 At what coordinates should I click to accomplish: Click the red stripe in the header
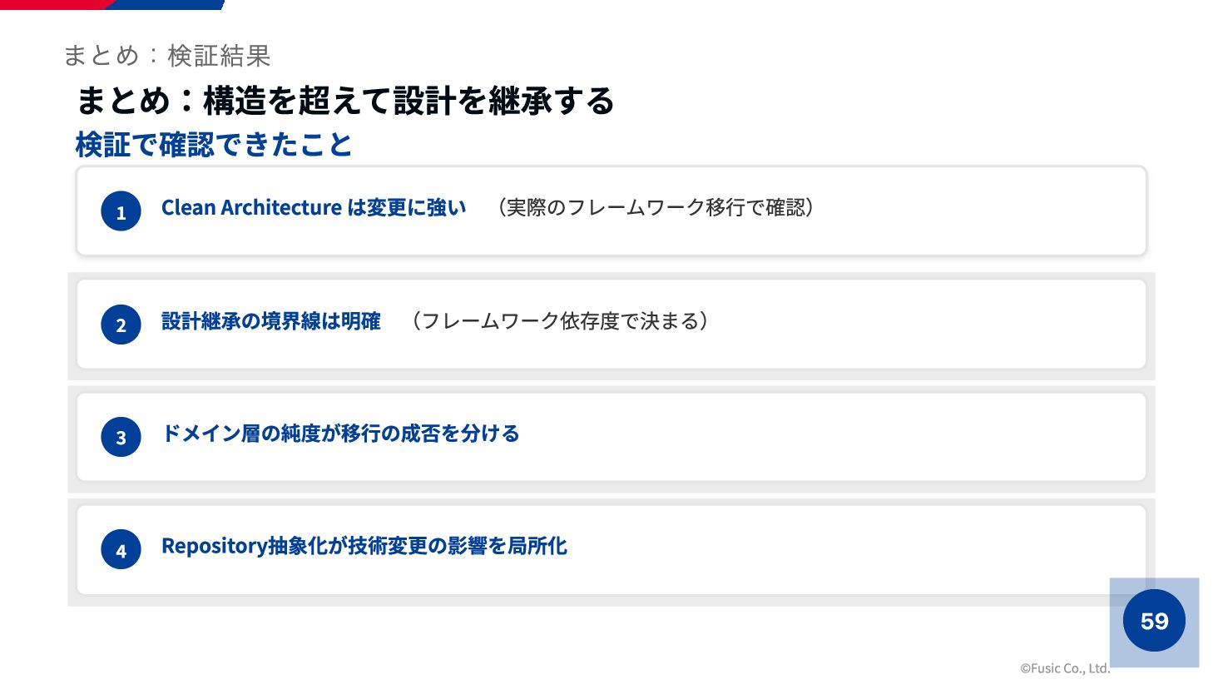[x=54, y=4]
